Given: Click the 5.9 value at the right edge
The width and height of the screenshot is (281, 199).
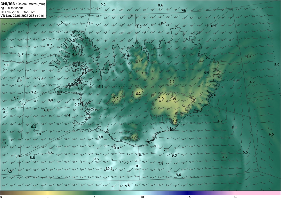Looking at the screenshot, I should point(277,65).
